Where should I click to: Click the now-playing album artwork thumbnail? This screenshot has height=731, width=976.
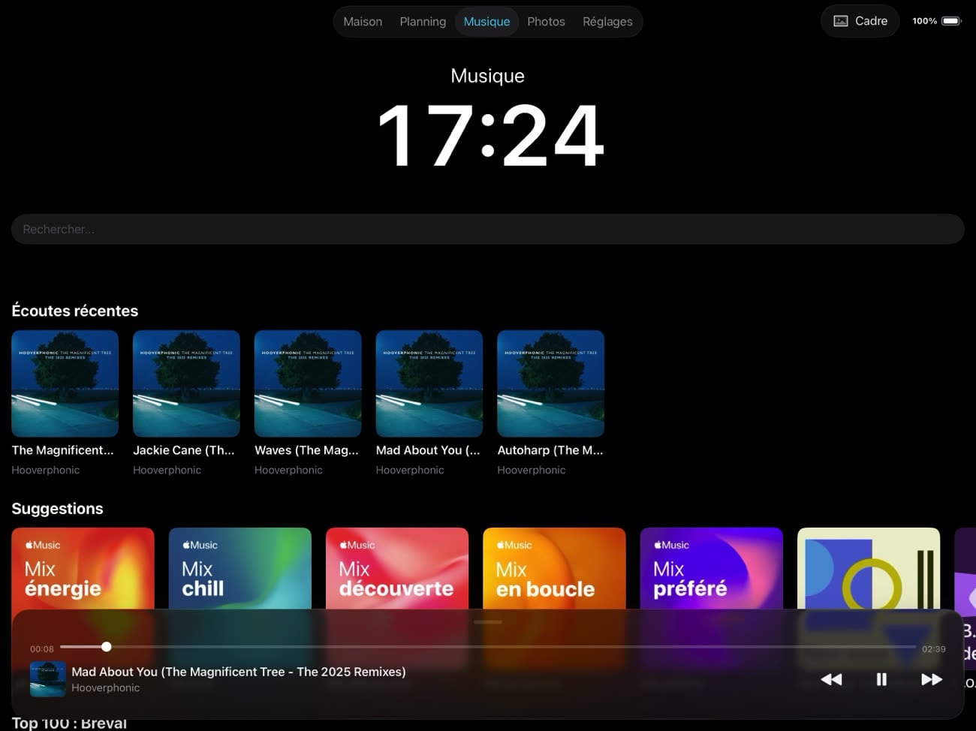tap(47, 679)
